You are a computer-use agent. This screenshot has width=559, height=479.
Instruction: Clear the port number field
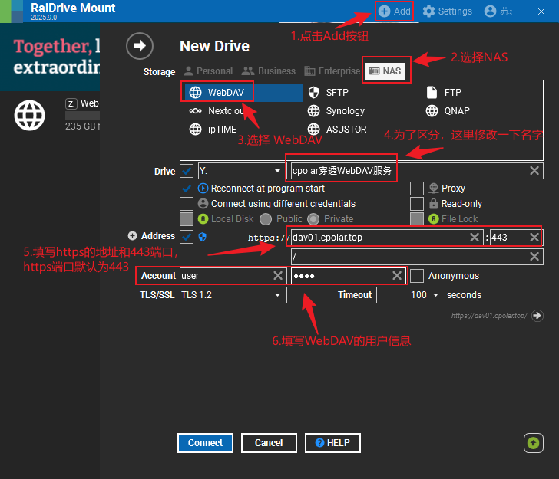point(534,238)
